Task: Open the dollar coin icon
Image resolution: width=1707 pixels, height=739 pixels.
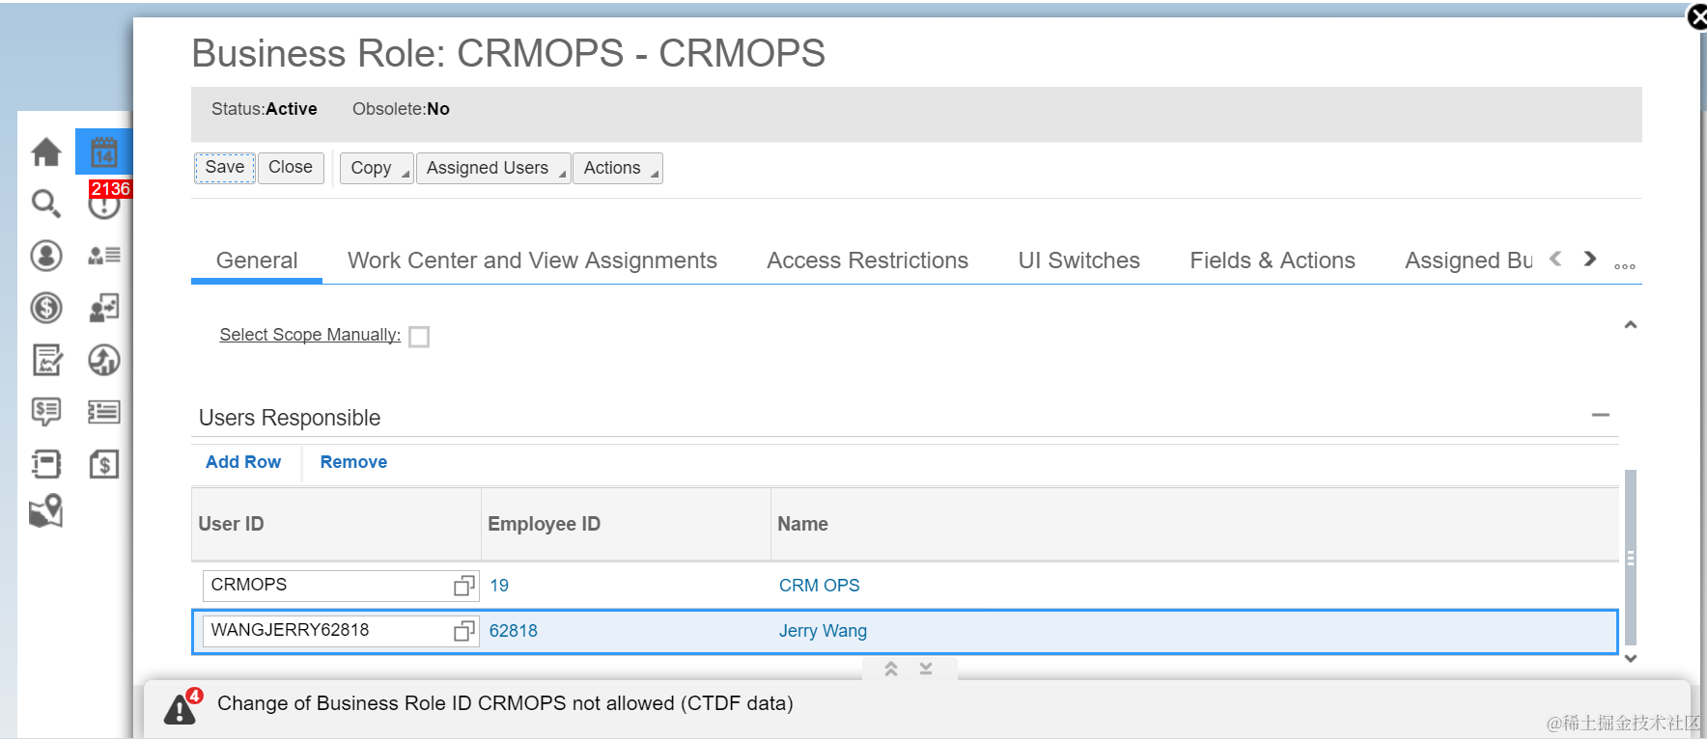Action: coord(46,308)
